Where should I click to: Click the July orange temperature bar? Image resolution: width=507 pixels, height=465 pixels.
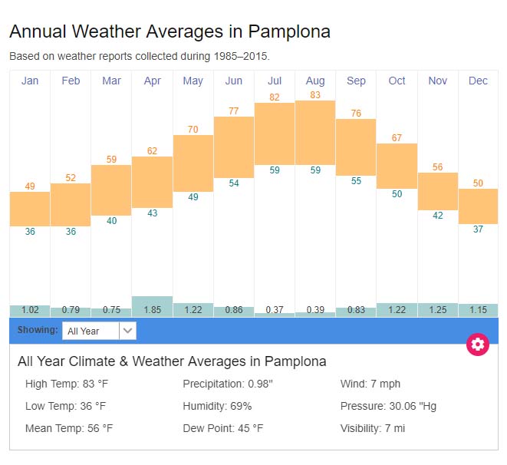tap(275, 133)
